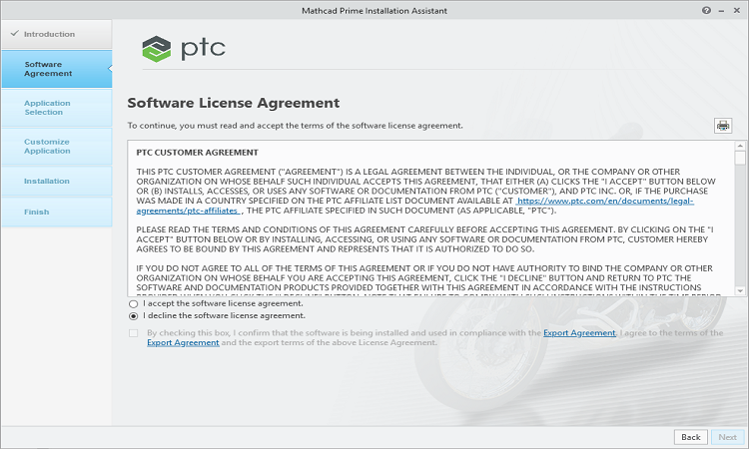749x449 pixels.
Task: Click the 'PLEASE READ THE TERMS AND CONDITIONS' paragraph
Action: coord(425,239)
